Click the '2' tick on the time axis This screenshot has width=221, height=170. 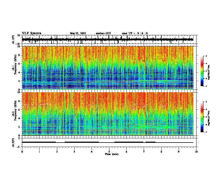[57, 152]
